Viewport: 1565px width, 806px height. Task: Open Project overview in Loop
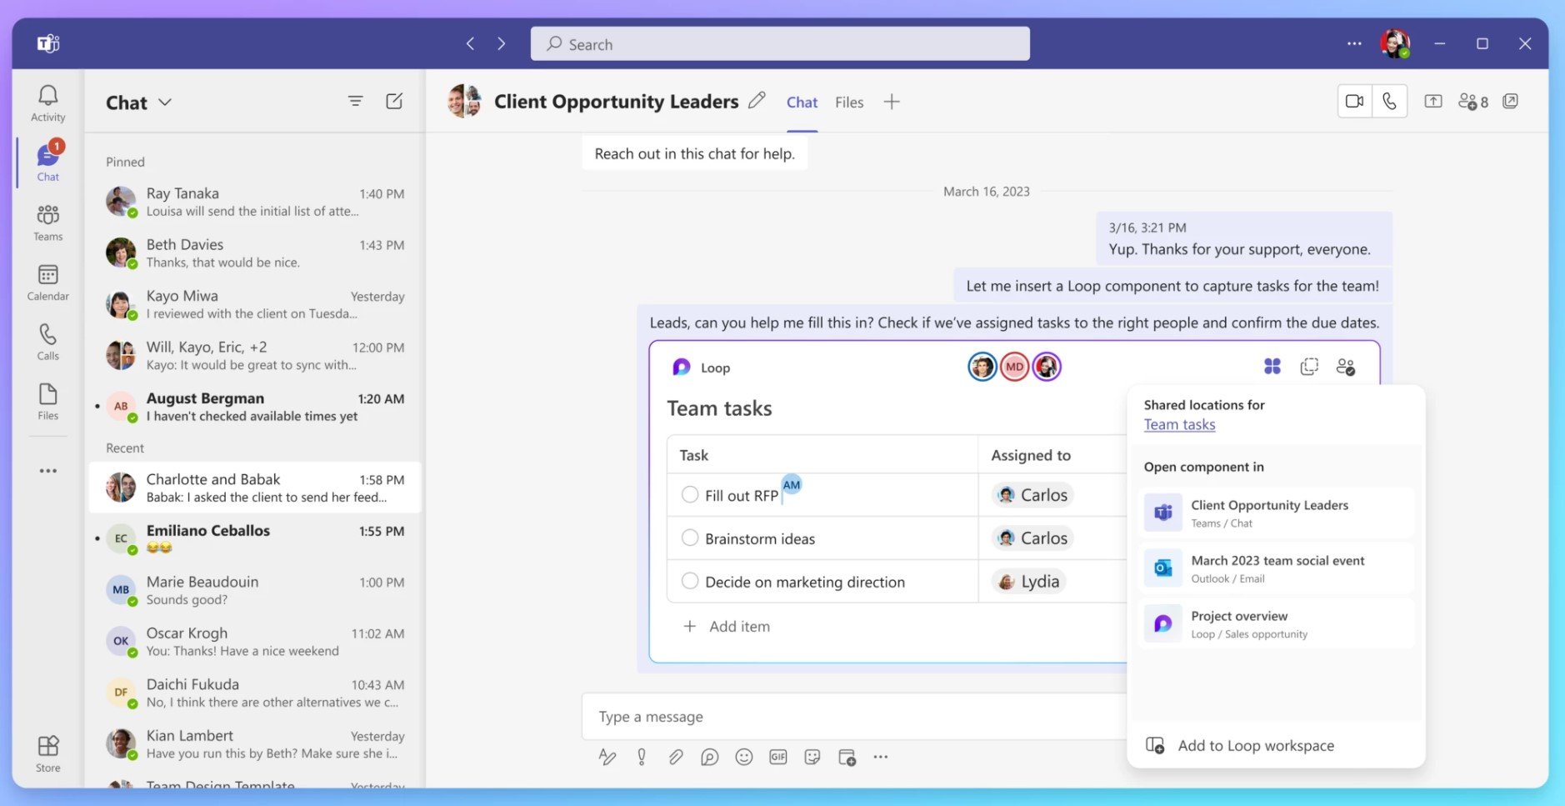[1276, 623]
